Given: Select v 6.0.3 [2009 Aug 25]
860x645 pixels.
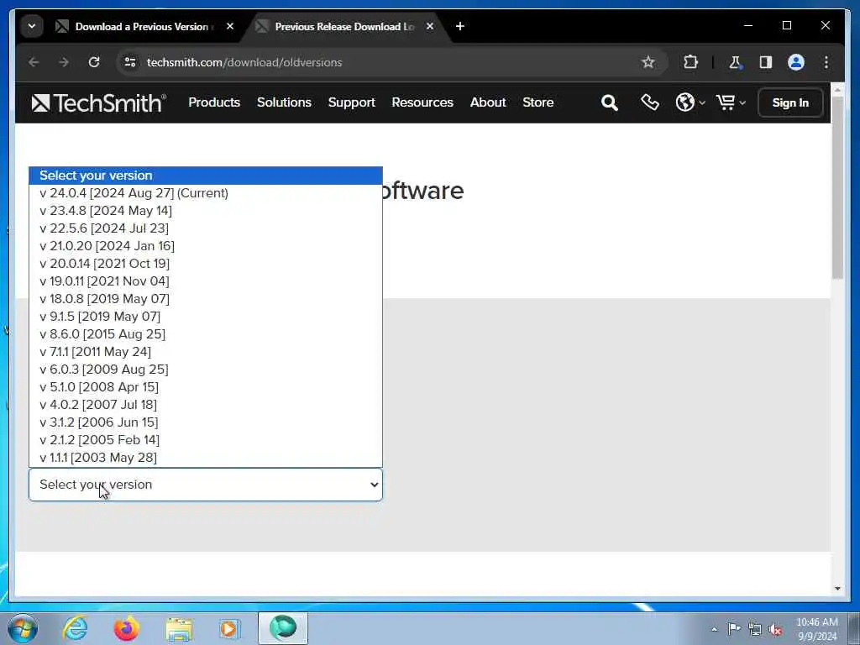Looking at the screenshot, I should (206, 370).
